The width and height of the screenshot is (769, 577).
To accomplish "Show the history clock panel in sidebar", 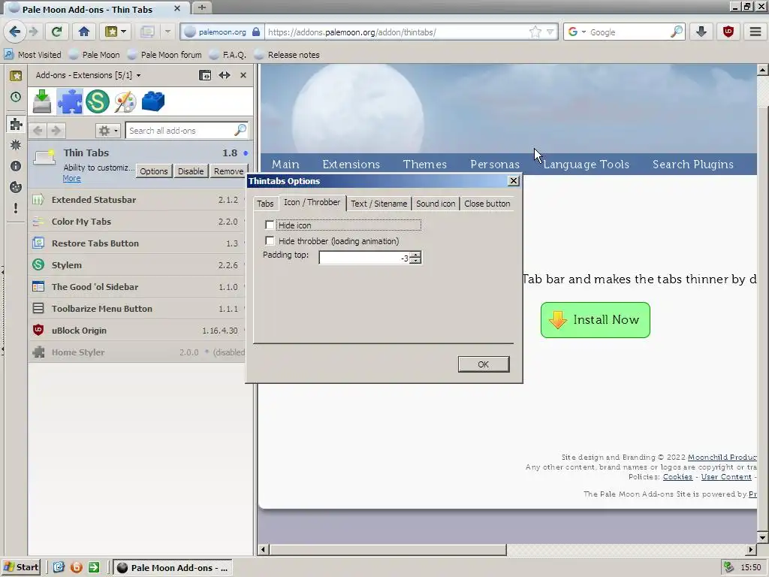I will coord(16,97).
